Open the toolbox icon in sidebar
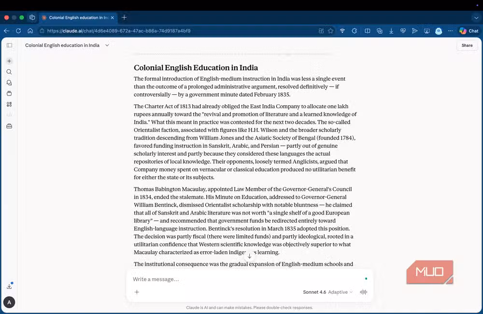 click(9, 126)
